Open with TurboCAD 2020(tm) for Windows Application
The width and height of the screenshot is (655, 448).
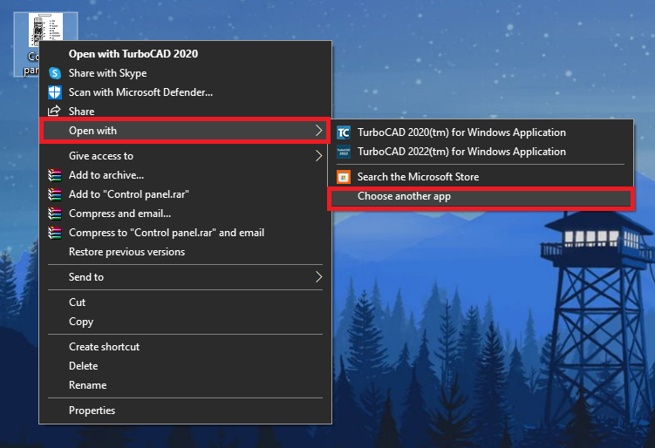tap(481, 132)
